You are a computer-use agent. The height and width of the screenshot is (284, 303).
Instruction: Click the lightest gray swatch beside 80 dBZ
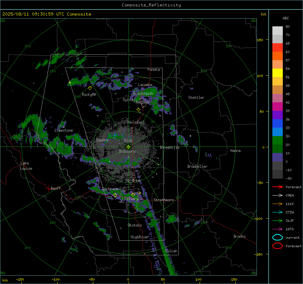point(277,31)
